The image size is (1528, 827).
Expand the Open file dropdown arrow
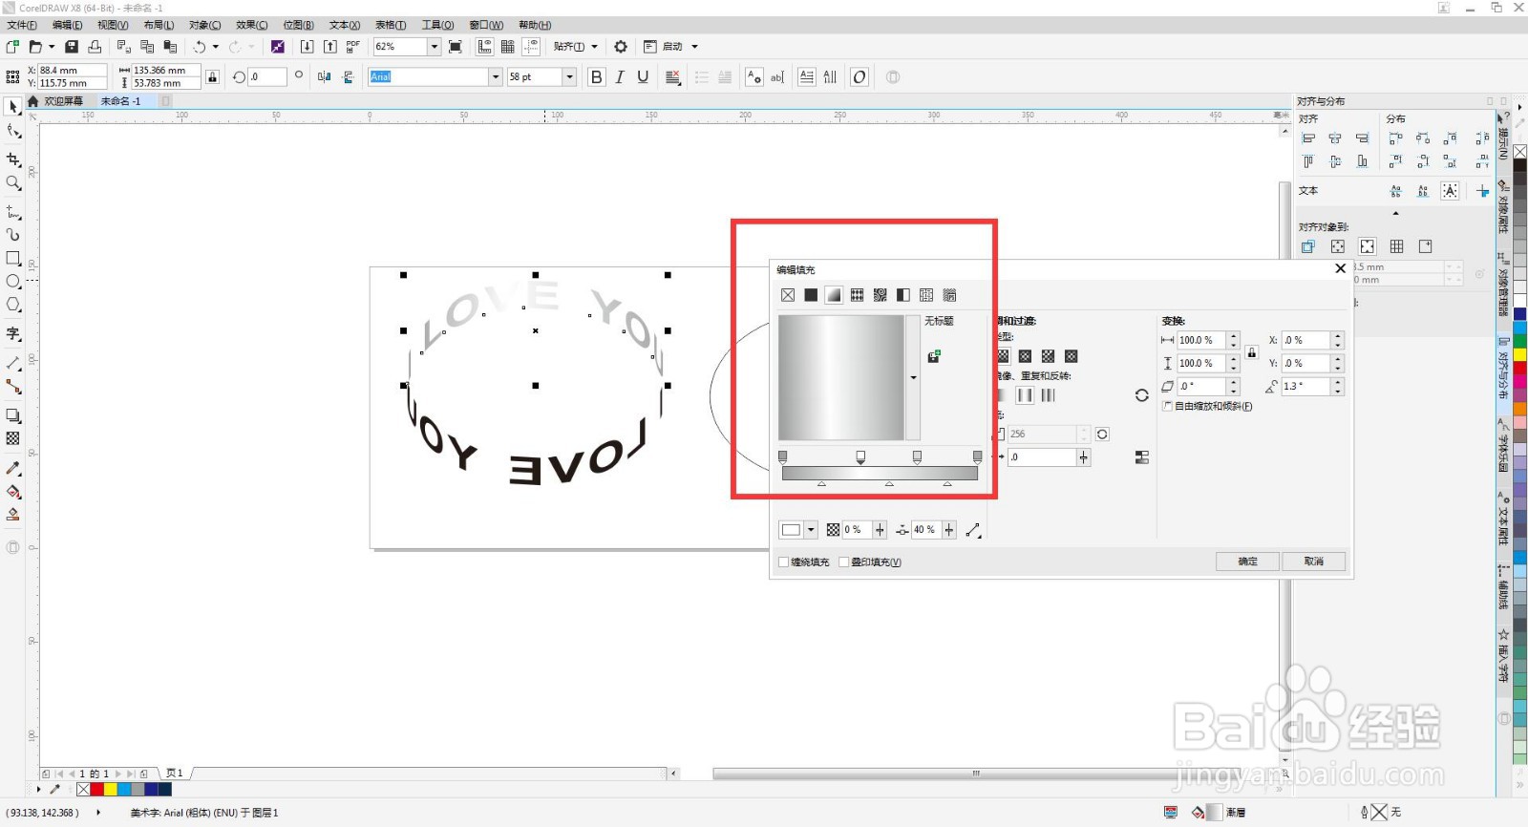click(x=52, y=47)
